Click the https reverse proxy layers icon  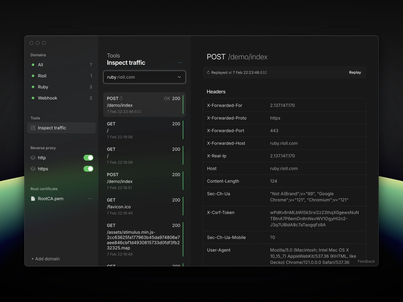[x=33, y=169]
